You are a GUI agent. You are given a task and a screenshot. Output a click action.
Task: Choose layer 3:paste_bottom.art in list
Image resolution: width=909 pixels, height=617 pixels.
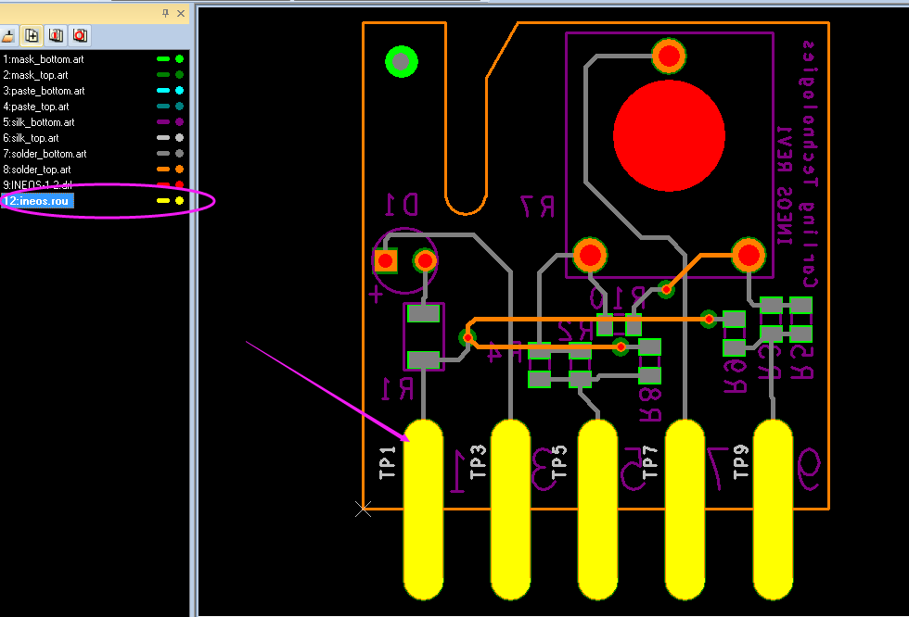coord(45,91)
